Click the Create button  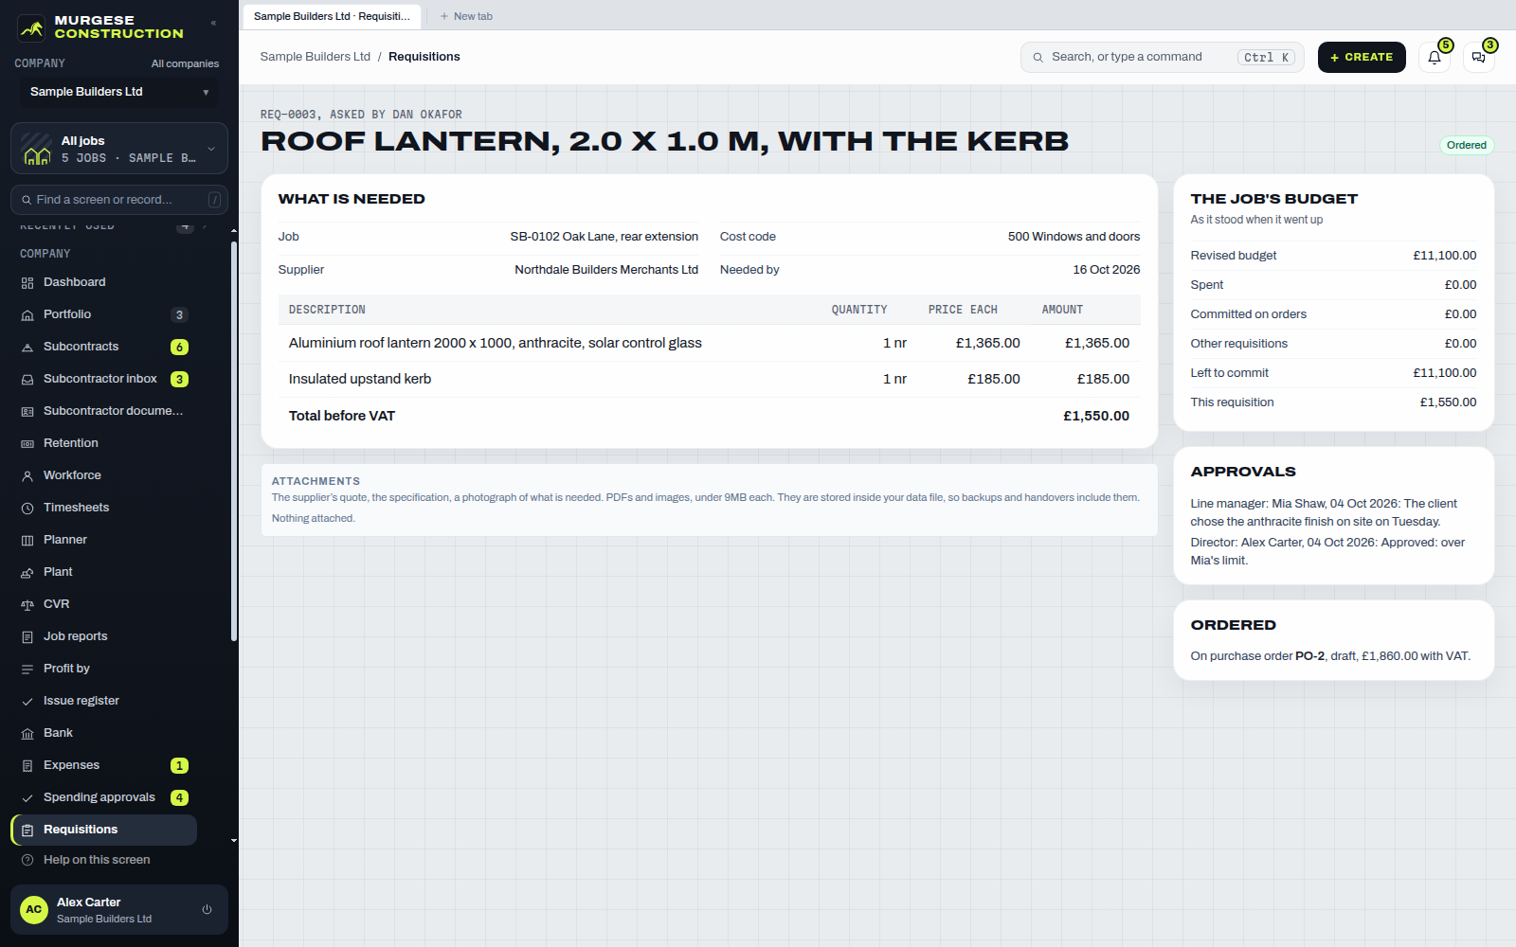click(x=1362, y=57)
